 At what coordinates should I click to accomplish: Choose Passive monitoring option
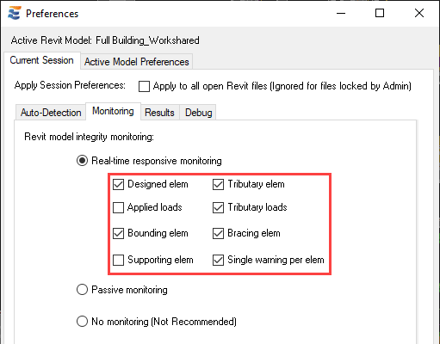(x=82, y=290)
